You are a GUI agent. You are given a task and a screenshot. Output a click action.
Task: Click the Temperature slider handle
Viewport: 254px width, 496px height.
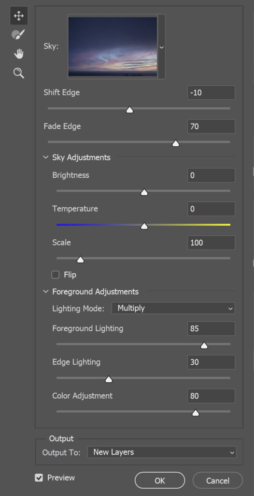point(144,226)
